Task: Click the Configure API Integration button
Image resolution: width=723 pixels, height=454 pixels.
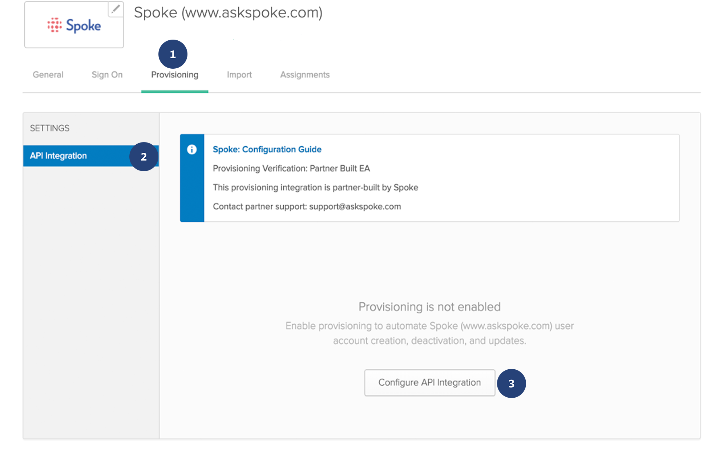Action: coord(429,383)
